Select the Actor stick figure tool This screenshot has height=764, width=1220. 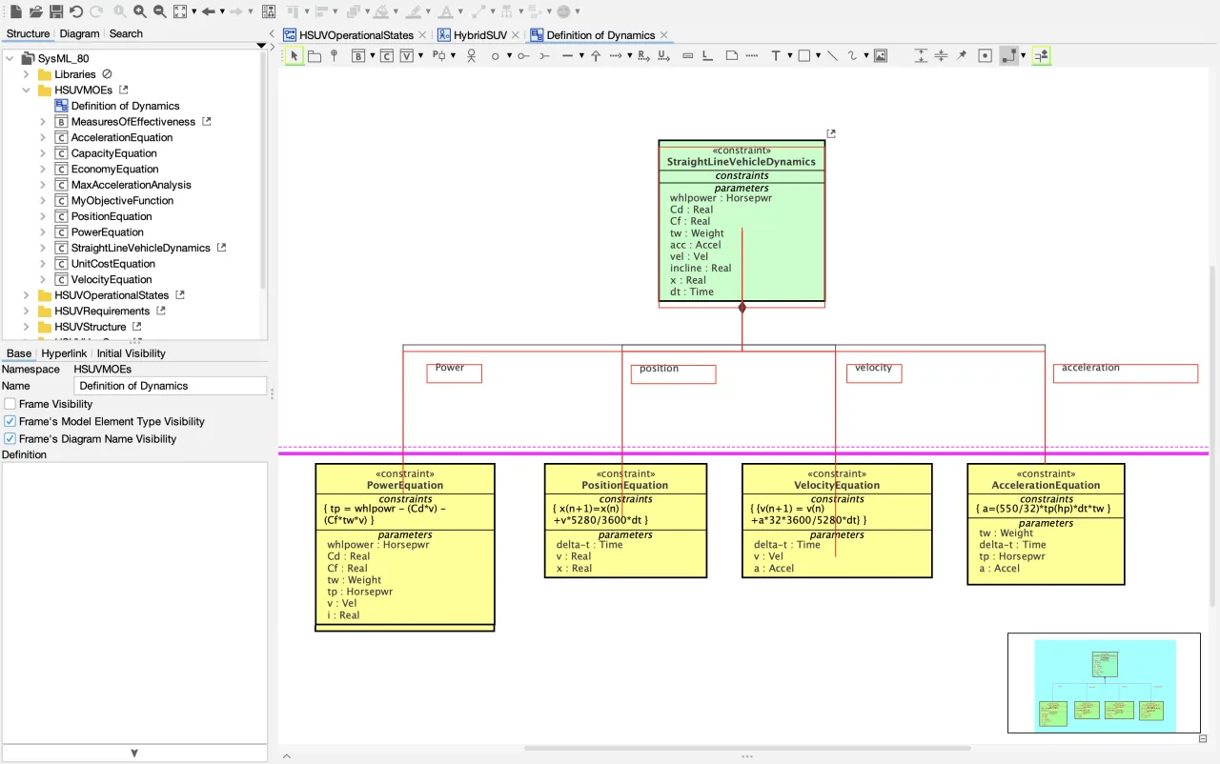[471, 56]
